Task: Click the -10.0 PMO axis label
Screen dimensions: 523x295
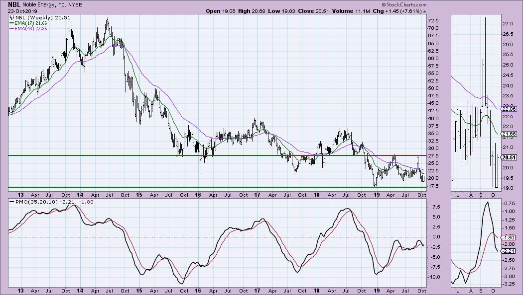Action: [x=433, y=277]
